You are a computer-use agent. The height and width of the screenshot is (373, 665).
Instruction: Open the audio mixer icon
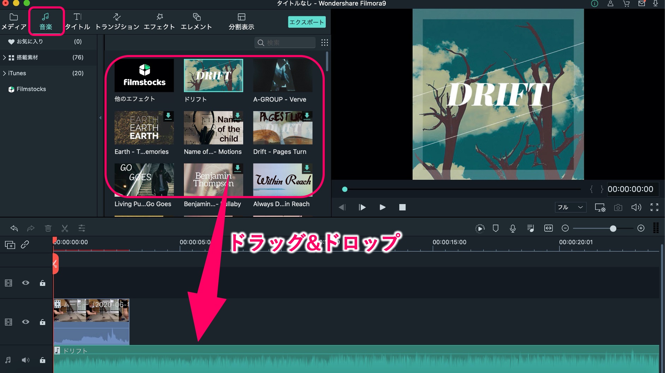(531, 228)
